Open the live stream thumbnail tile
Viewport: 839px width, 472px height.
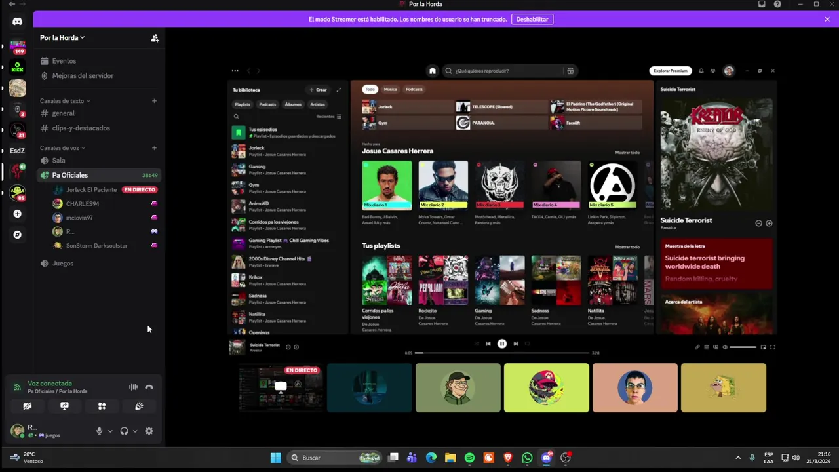[x=281, y=388]
